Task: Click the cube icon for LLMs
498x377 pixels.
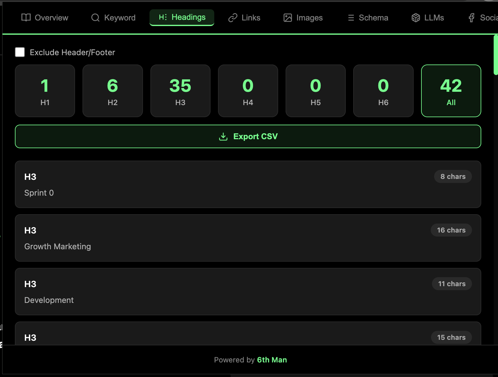Action: (x=416, y=18)
